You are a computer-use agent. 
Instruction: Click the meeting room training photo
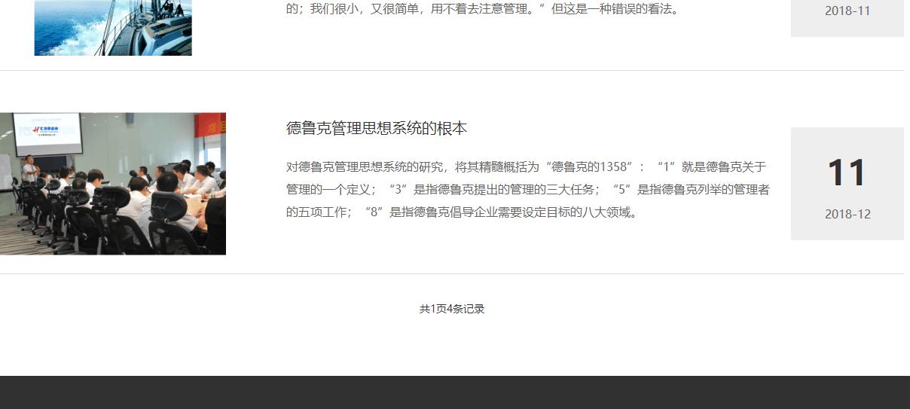(113, 184)
